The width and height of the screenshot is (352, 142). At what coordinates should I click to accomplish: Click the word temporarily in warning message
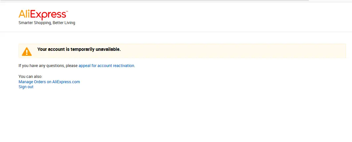click(x=82, y=49)
